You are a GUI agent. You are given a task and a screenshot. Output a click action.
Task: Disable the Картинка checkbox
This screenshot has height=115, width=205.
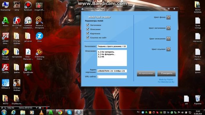click(x=87, y=33)
